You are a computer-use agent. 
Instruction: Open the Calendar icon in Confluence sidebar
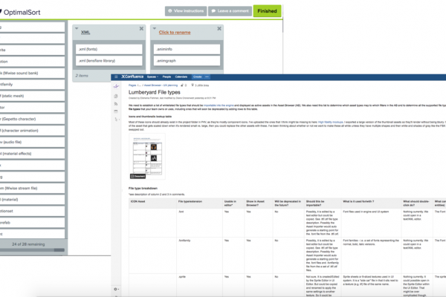116,111
